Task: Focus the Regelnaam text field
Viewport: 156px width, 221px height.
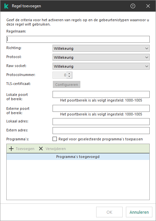Action: (x=78, y=39)
